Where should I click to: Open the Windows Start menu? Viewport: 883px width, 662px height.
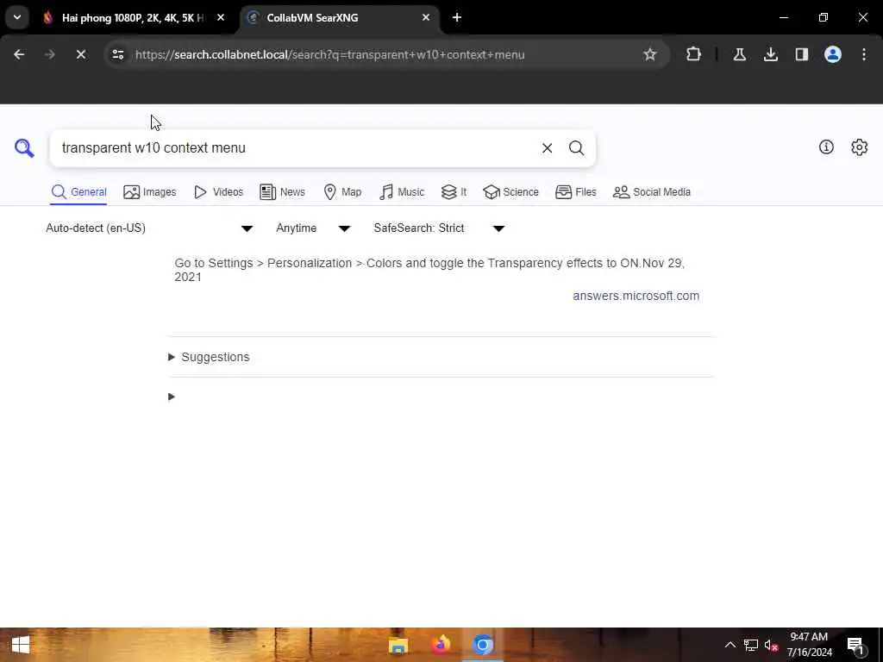[x=21, y=645]
